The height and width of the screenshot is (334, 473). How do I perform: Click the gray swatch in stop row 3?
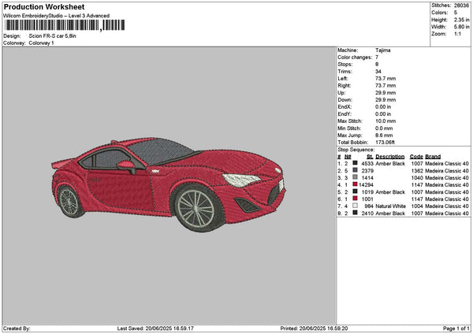tap(355, 177)
